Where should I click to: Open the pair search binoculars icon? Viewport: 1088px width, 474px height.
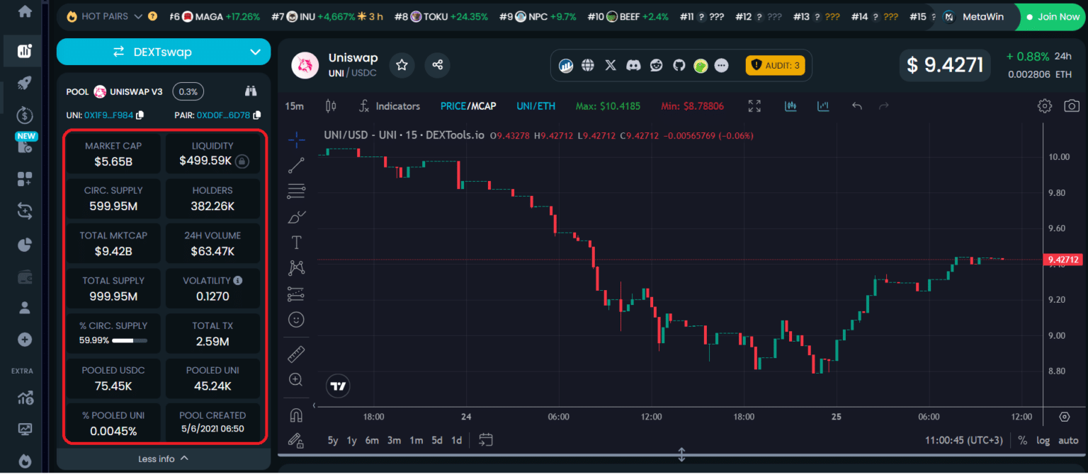(251, 92)
